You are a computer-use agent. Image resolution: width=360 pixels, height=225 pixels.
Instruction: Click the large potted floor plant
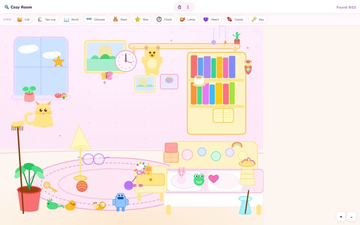point(29,187)
